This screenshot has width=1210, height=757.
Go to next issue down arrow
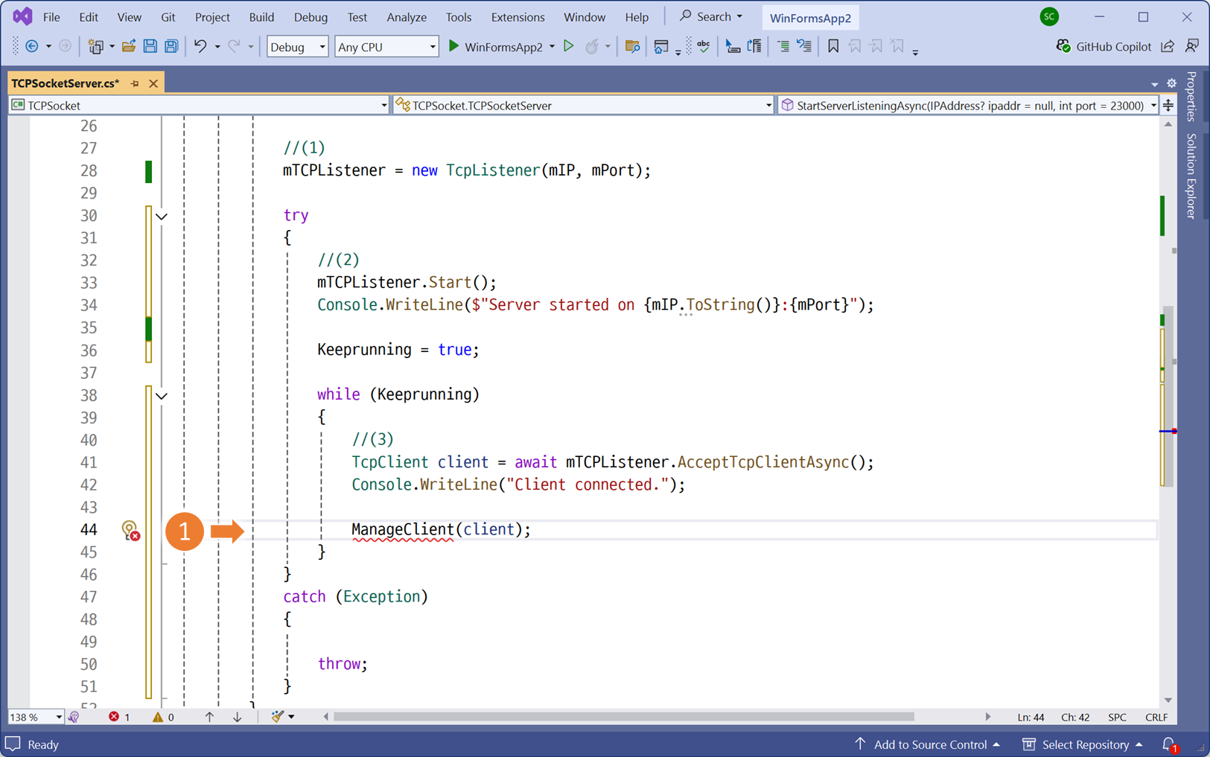[x=237, y=717]
